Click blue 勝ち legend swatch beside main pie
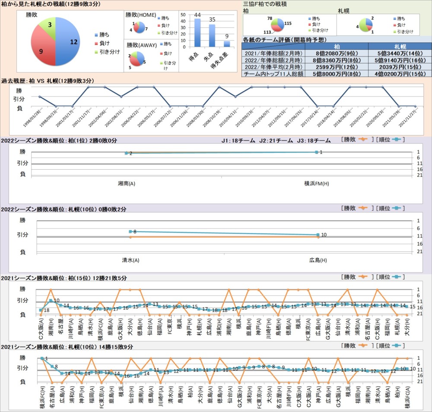This screenshot has width=432, height=412. pyautogui.click(x=96, y=35)
